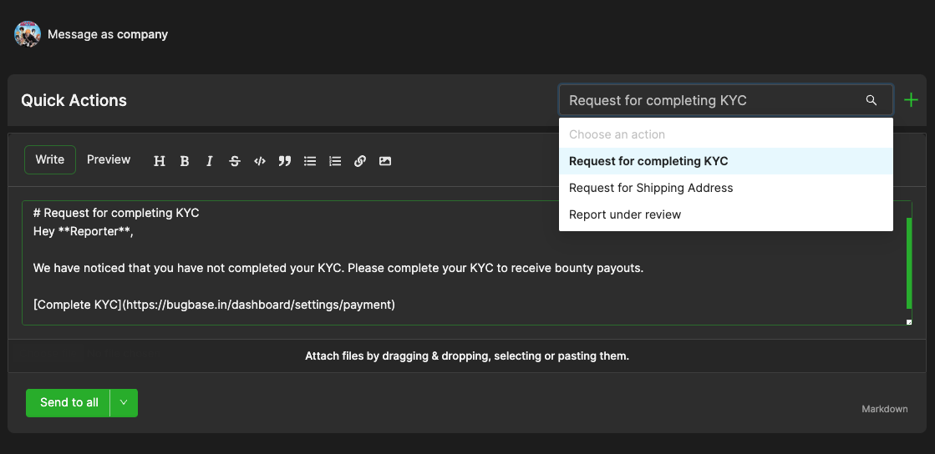Viewport: 935px width, 454px height.
Task: Switch to the Write tab
Action: point(50,159)
